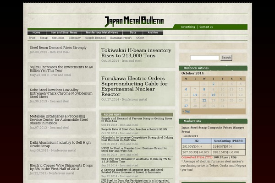Open the Home menu tab
The image size is (275, 183).
coord(37,32)
